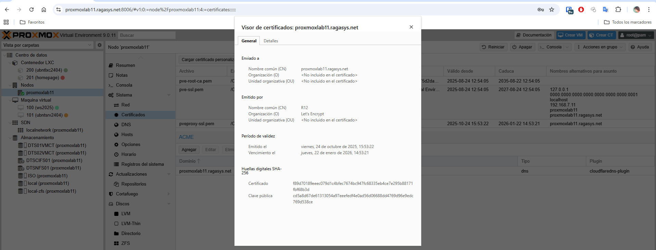Select container 200 (ubntlxc2404)
This screenshot has height=250, width=656.
tap(44, 70)
